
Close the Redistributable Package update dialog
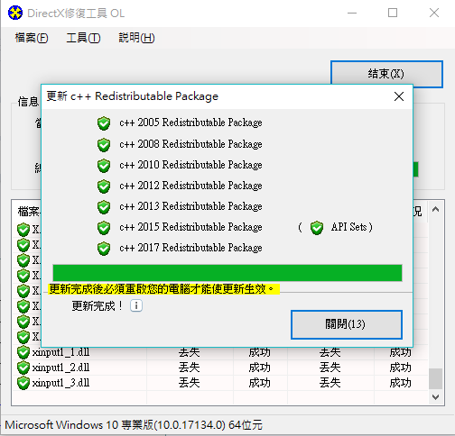pyautogui.click(x=399, y=96)
